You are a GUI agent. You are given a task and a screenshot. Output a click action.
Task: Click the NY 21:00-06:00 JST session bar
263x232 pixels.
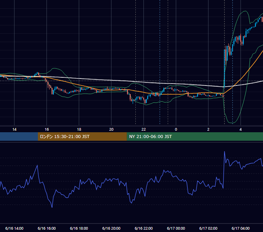(195, 136)
